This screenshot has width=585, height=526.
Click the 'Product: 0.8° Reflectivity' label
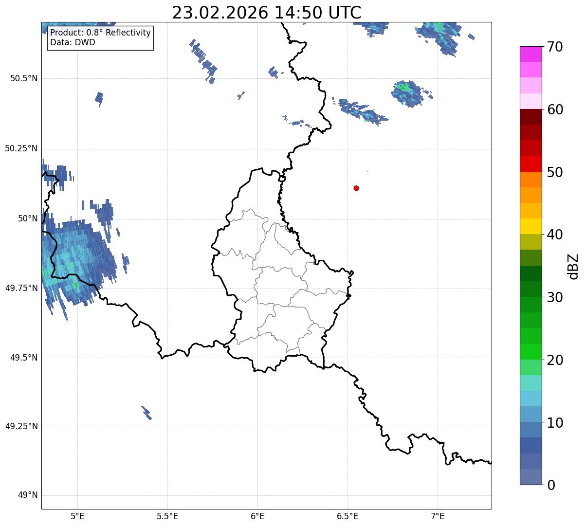pyautogui.click(x=101, y=33)
